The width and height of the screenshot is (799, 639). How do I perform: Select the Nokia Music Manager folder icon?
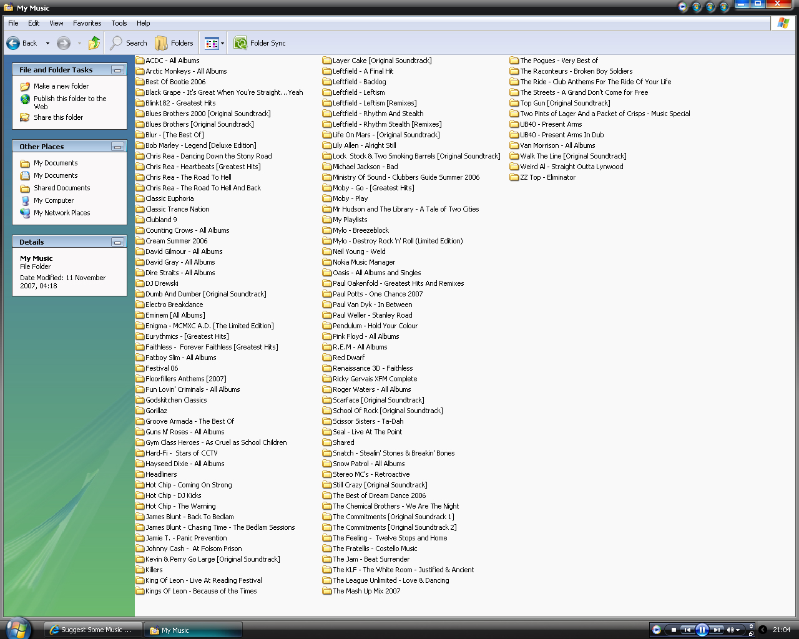pyautogui.click(x=327, y=262)
